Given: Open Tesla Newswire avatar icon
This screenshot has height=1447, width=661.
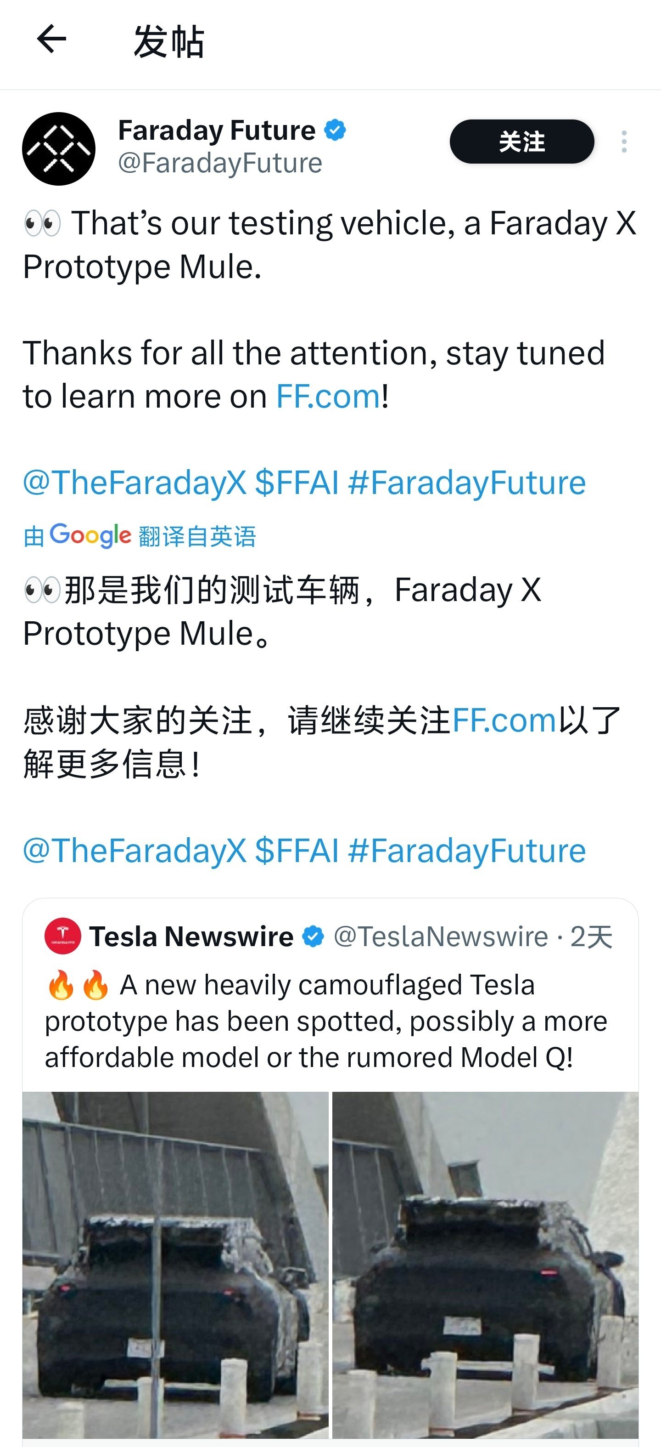Looking at the screenshot, I should point(63,936).
